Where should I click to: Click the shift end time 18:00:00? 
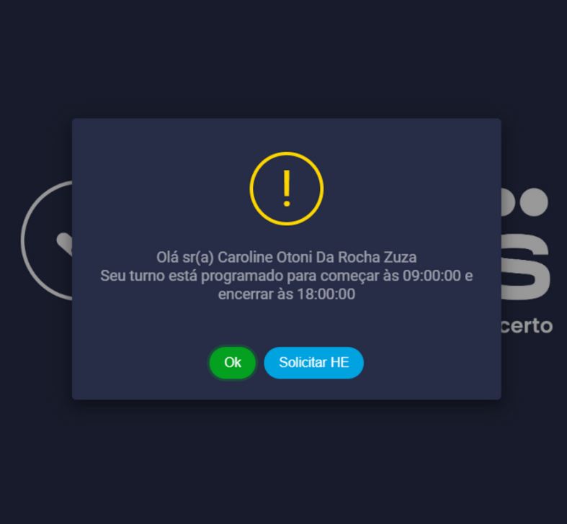[x=326, y=294]
